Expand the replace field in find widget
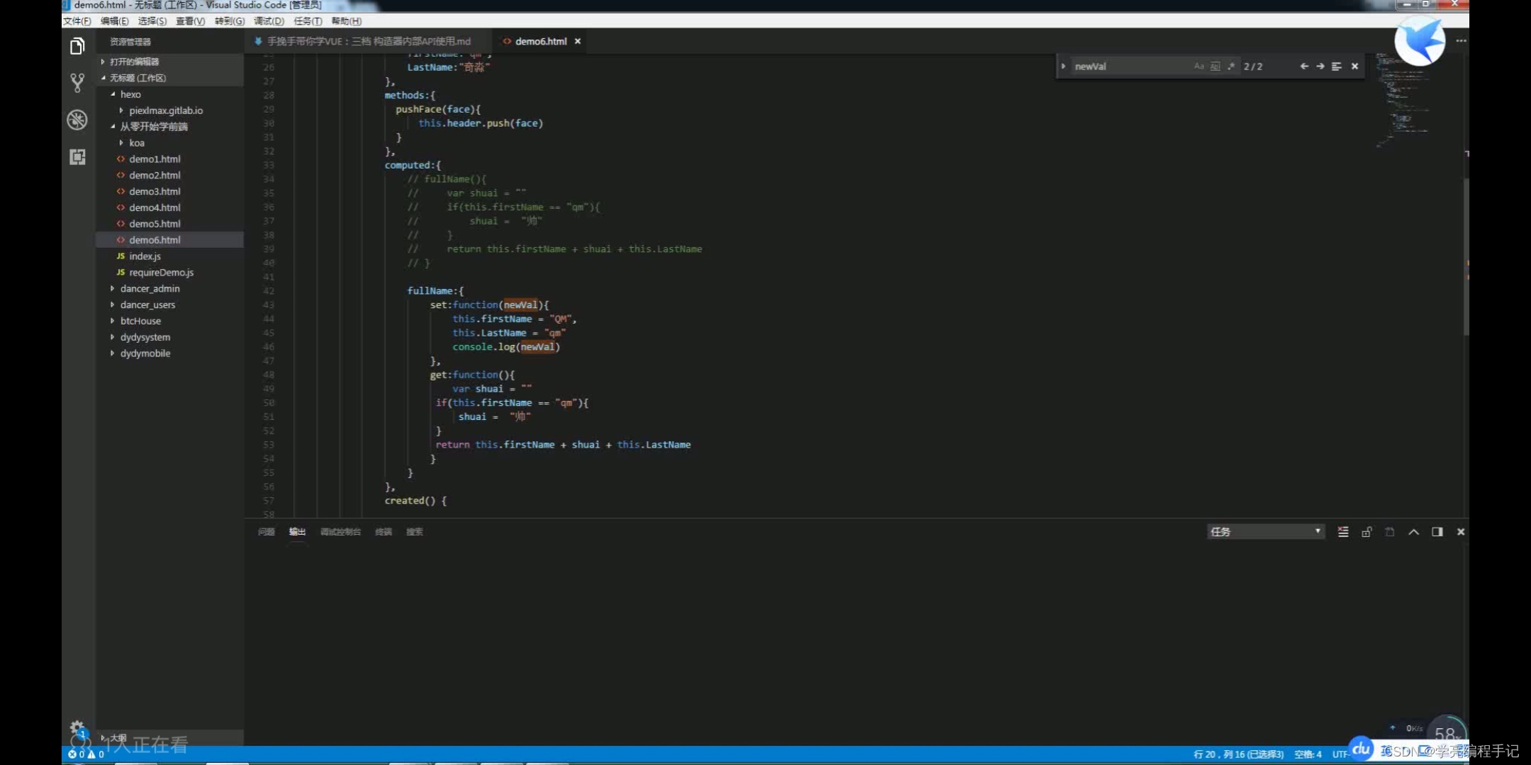Screen dimensions: 1531x765 (1063, 66)
